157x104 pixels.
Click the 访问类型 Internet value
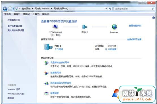click(112, 46)
